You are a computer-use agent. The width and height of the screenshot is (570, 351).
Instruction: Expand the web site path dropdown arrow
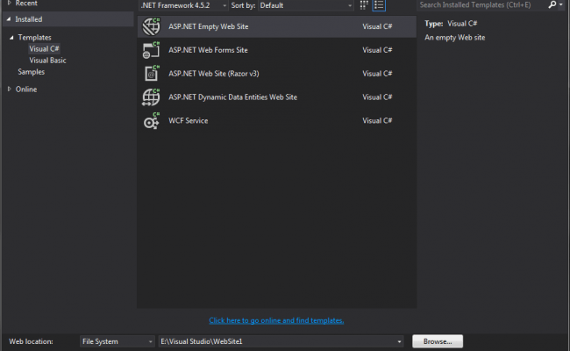pos(399,341)
